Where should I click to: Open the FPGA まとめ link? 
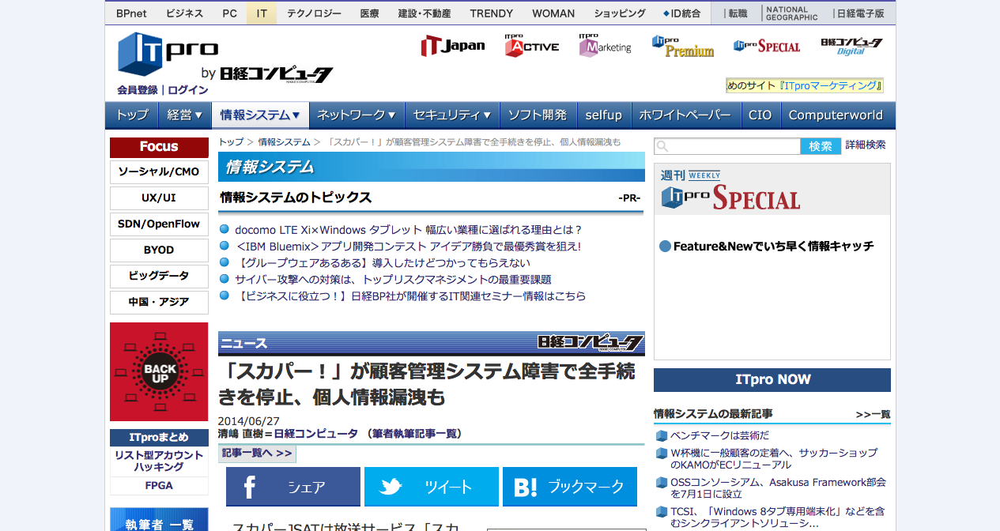[159, 486]
